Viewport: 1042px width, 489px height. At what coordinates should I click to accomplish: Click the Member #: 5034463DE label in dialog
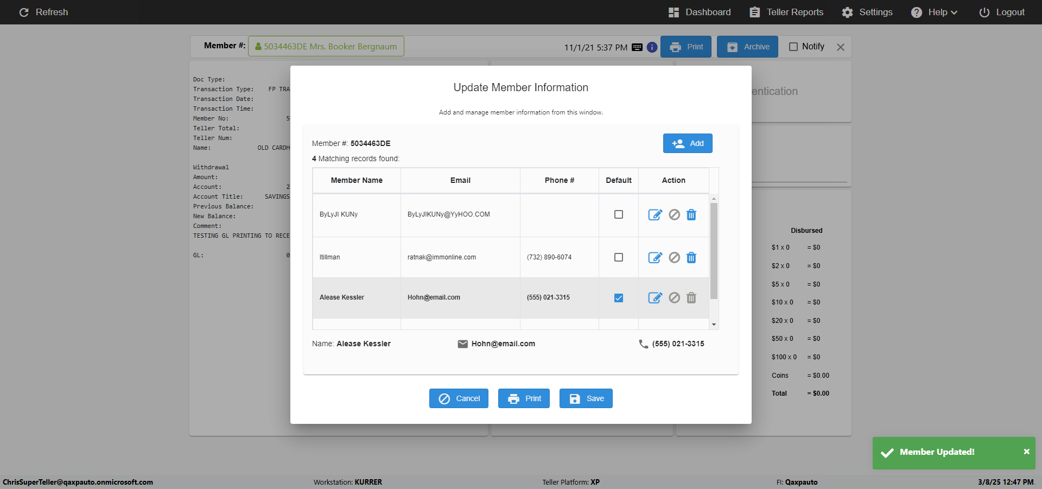pos(351,143)
